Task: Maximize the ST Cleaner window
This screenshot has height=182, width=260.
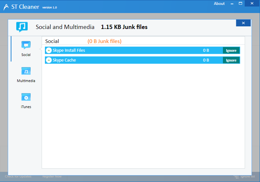Action: (240, 4)
